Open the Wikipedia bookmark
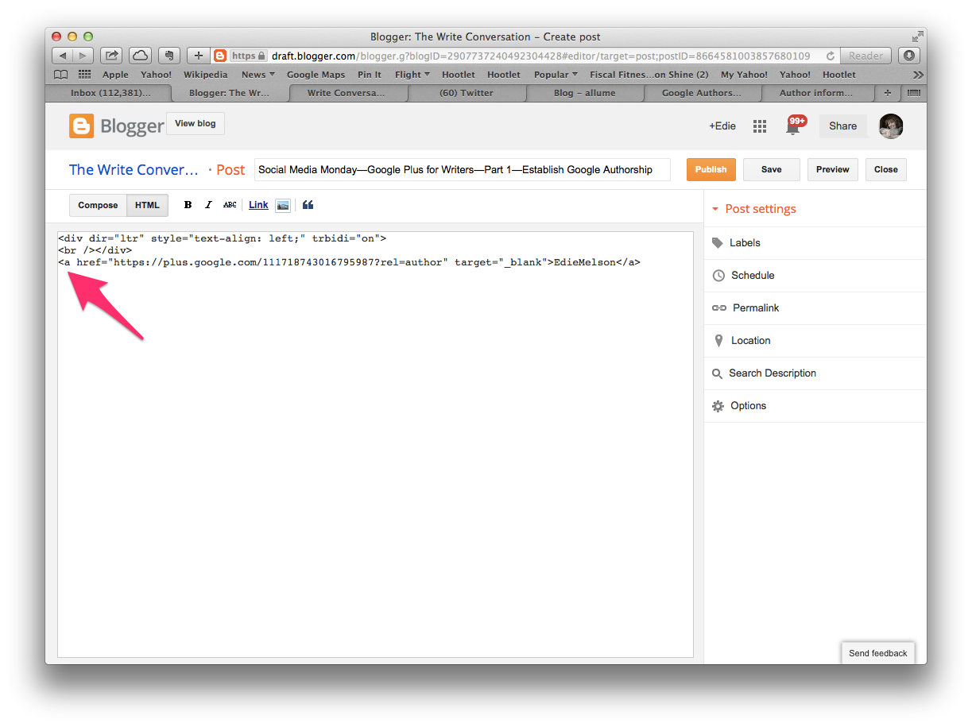The image size is (972, 727). coord(205,75)
